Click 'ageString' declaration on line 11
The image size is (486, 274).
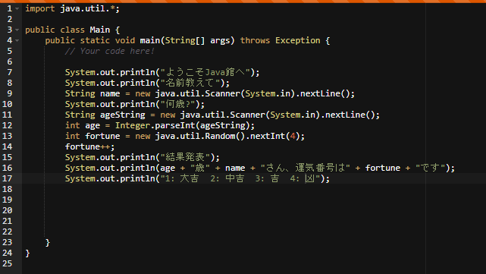tap(122, 115)
